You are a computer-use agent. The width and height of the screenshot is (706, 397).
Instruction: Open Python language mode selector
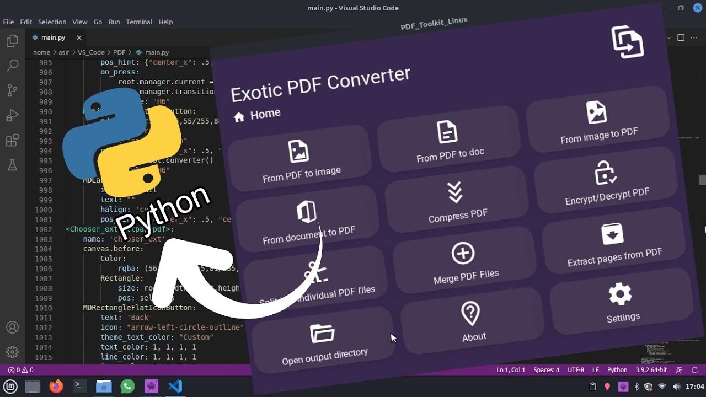tap(617, 370)
